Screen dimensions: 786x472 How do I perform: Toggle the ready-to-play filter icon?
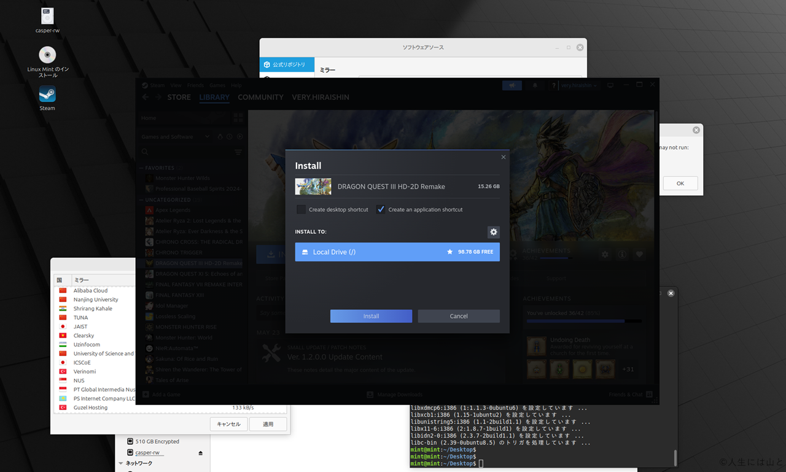tap(240, 136)
